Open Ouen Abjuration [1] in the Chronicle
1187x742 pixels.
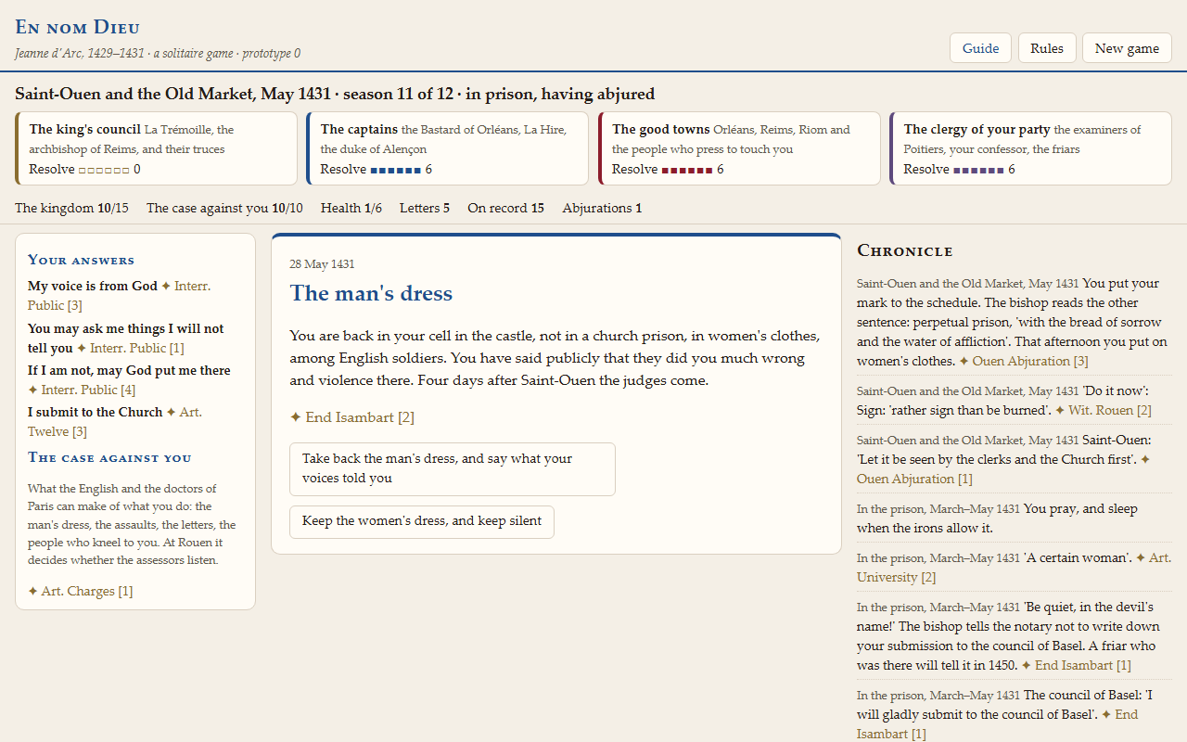point(1003,469)
